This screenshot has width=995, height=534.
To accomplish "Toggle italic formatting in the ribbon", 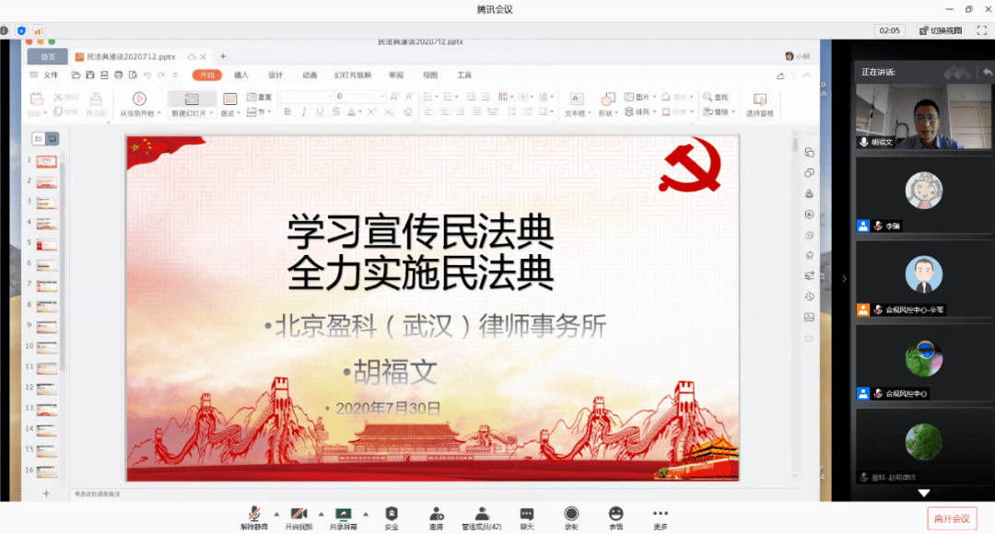I will (303, 111).
